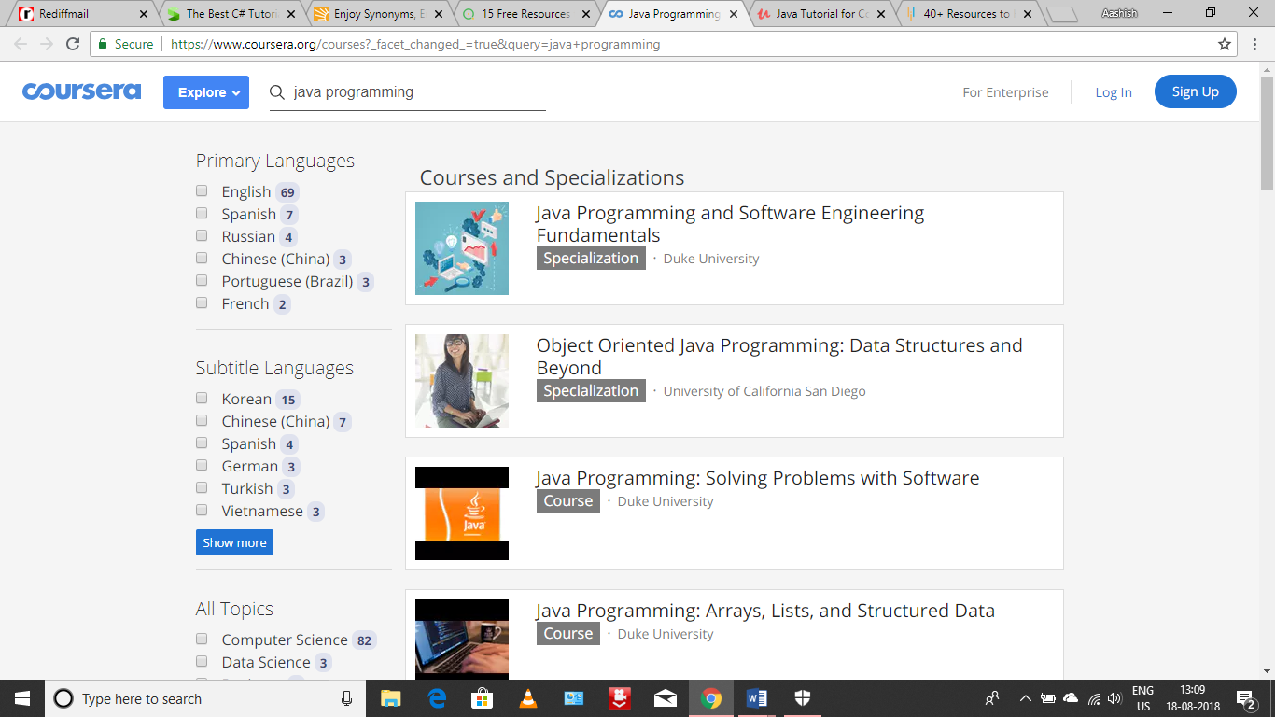This screenshot has height=717, width=1275.
Task: Switch to the 40+ Resources tab
Action: pos(967,14)
